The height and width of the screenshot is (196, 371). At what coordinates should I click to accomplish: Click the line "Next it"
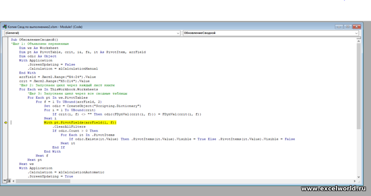point(68,143)
